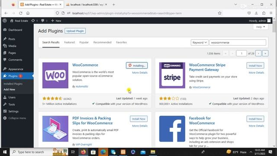Collapse the admin menu

(x=17, y=118)
